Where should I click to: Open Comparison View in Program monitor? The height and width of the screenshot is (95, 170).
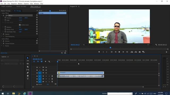(143, 52)
